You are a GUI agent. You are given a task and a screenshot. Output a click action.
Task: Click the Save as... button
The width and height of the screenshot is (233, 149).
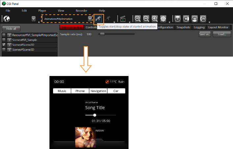click(205, 34)
